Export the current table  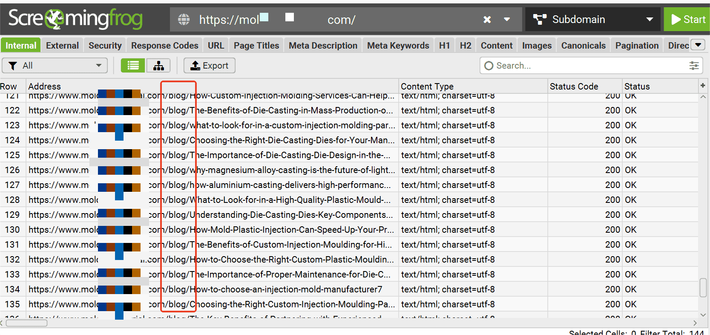pos(209,66)
